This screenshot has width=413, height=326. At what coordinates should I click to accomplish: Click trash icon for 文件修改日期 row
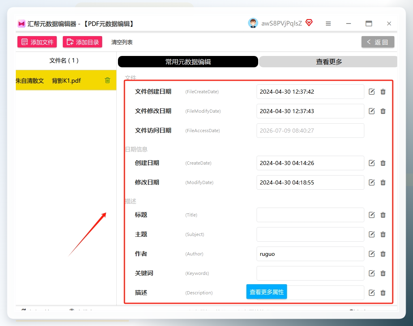pos(383,111)
